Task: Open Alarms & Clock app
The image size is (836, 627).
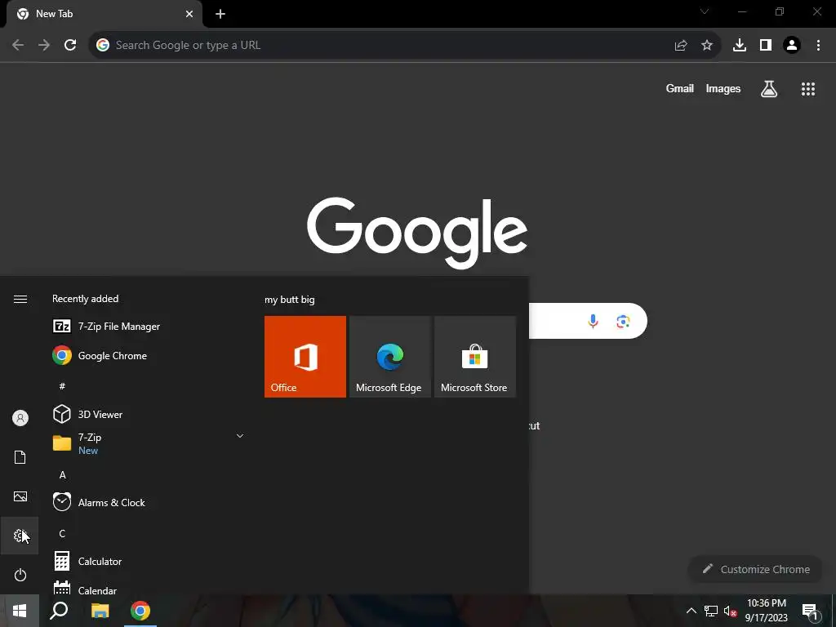Action: (x=99, y=502)
